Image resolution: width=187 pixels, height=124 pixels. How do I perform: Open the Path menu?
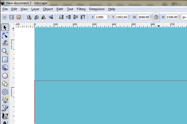click(x=60, y=9)
